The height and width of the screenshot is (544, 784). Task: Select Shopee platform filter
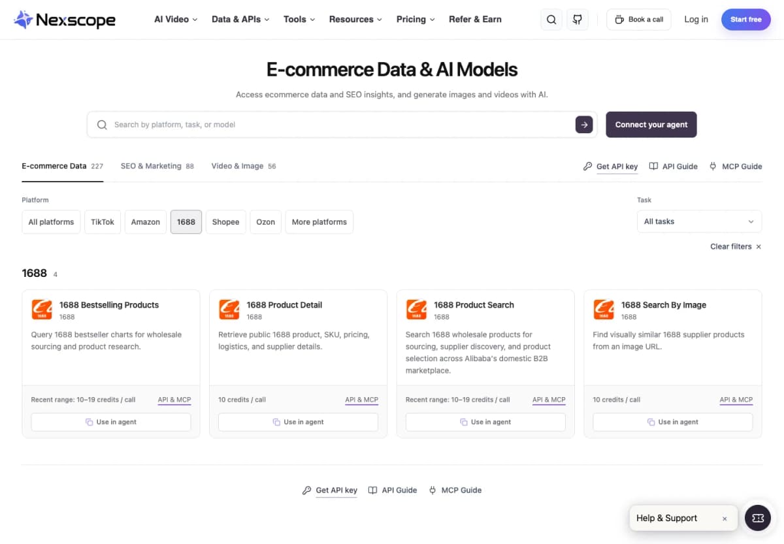tap(225, 222)
